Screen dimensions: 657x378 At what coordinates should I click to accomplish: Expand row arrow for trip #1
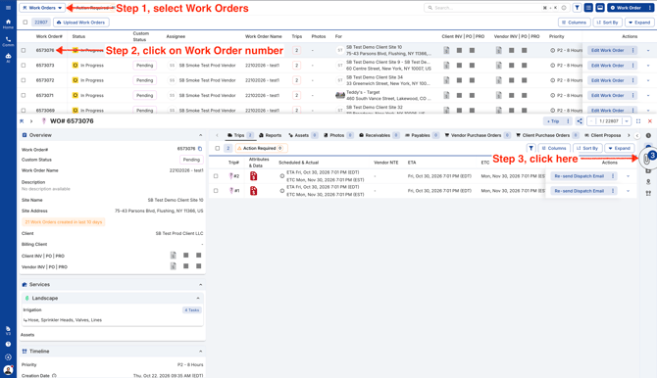pyautogui.click(x=629, y=191)
